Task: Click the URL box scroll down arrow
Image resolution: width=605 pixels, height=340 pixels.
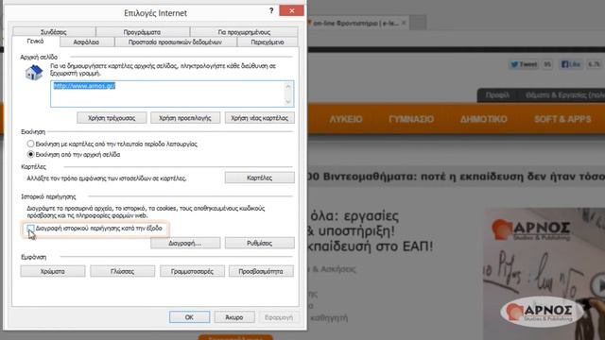Action: click(288, 101)
